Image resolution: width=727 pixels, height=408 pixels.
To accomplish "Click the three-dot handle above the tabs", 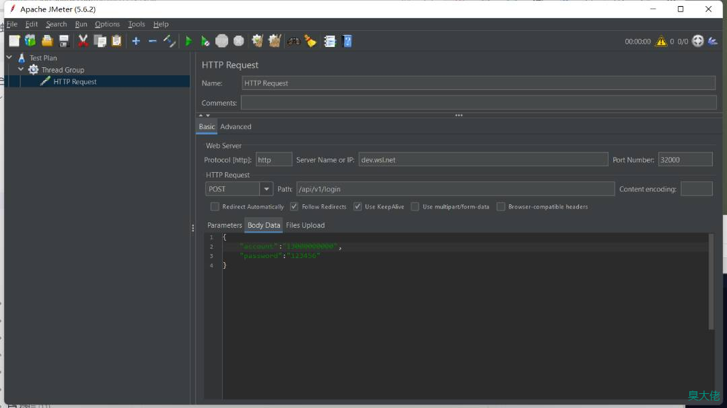I will click(458, 116).
